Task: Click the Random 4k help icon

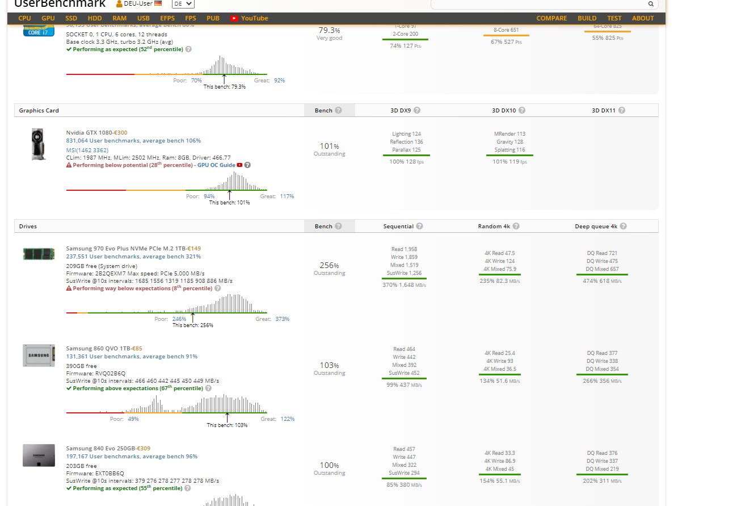Action: [516, 226]
